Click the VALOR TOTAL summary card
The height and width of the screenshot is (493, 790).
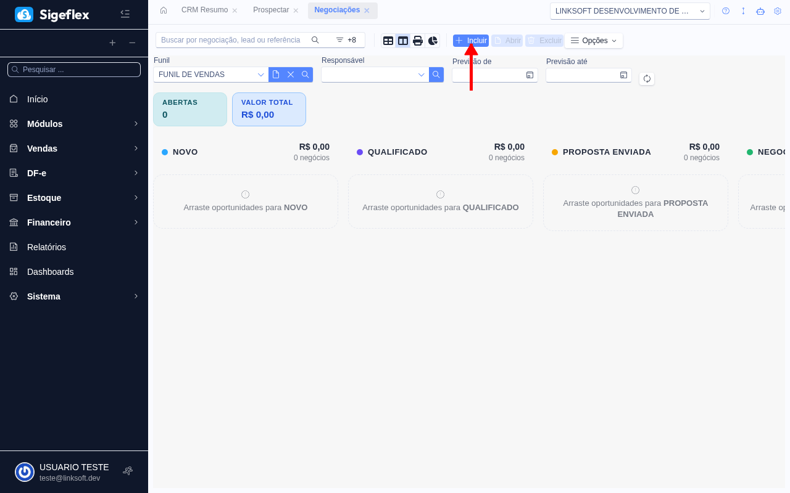(x=268, y=109)
